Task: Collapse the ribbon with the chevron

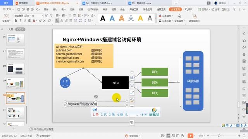Action: [x=244, y=9]
